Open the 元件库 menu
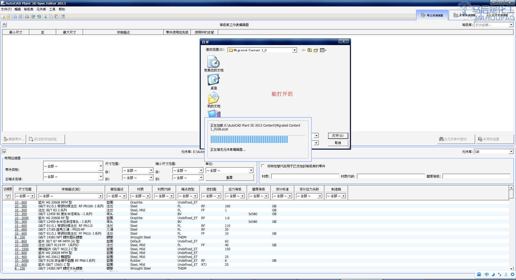 (x=41, y=9)
